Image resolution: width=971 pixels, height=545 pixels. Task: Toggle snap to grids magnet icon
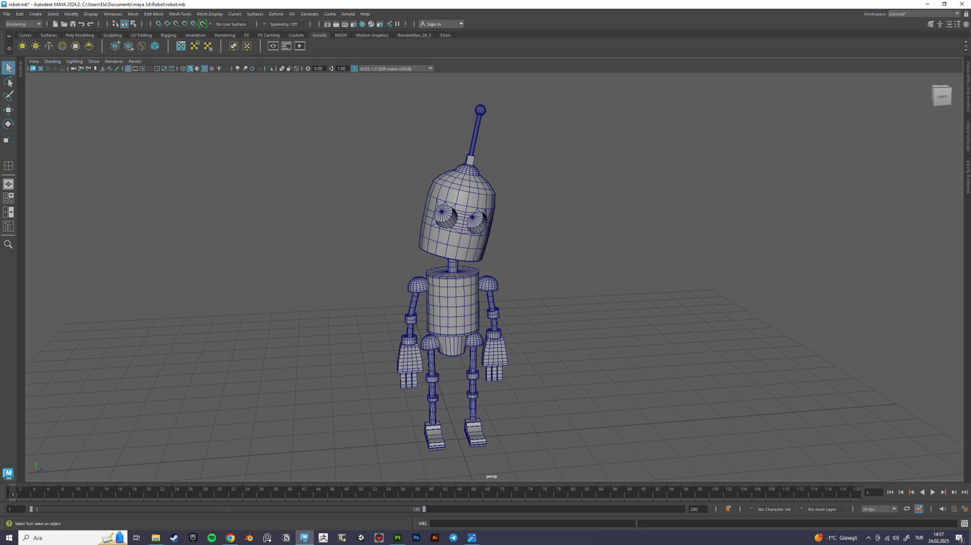click(159, 24)
